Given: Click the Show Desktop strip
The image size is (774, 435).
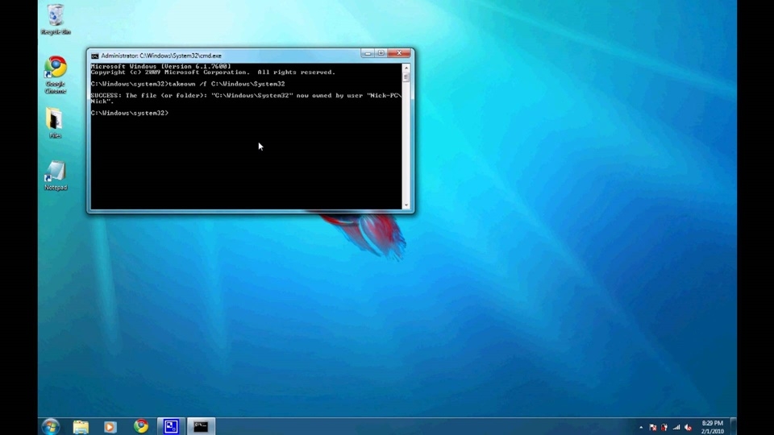Looking at the screenshot, I should [x=733, y=427].
